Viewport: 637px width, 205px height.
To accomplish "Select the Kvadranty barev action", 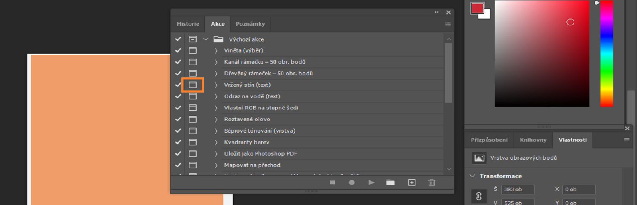I will [x=247, y=142].
